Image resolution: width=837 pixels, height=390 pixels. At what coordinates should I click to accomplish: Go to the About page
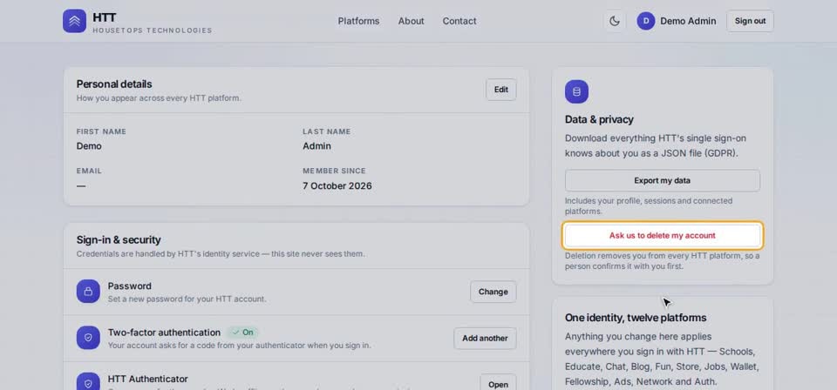tap(411, 21)
